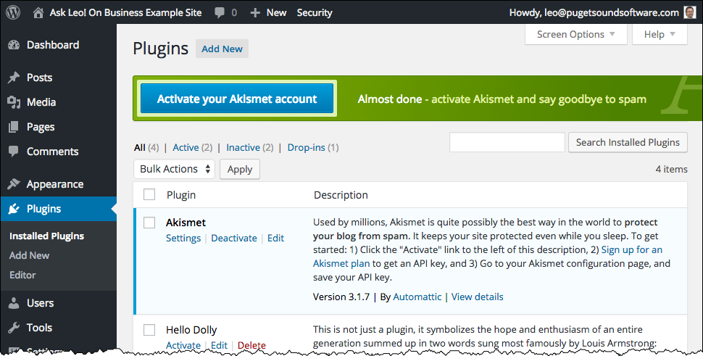Click the Plugins plug icon in sidebar

tap(14, 209)
